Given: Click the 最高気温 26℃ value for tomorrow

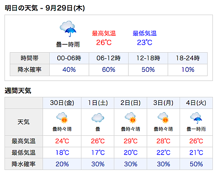Looking at the screenshot, I should 104,42.
